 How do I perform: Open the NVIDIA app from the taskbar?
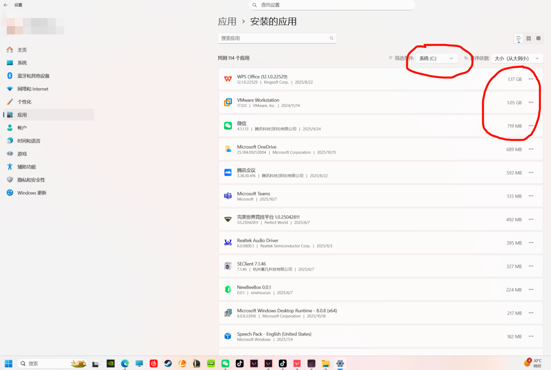point(111,364)
